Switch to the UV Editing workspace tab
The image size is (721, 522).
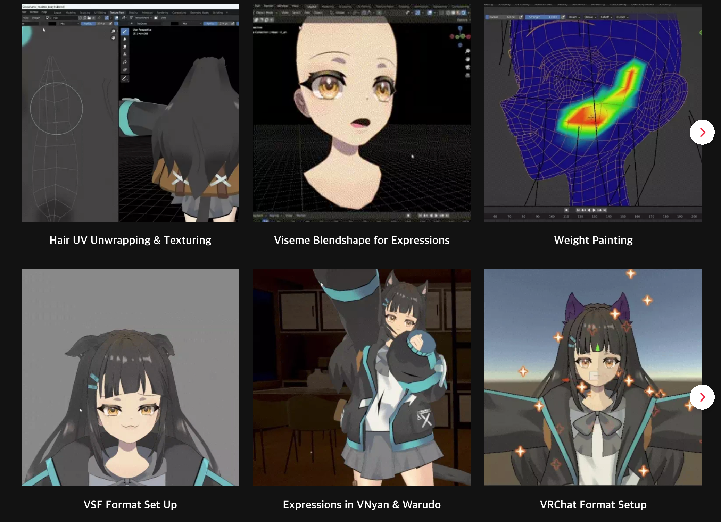coord(100,12)
